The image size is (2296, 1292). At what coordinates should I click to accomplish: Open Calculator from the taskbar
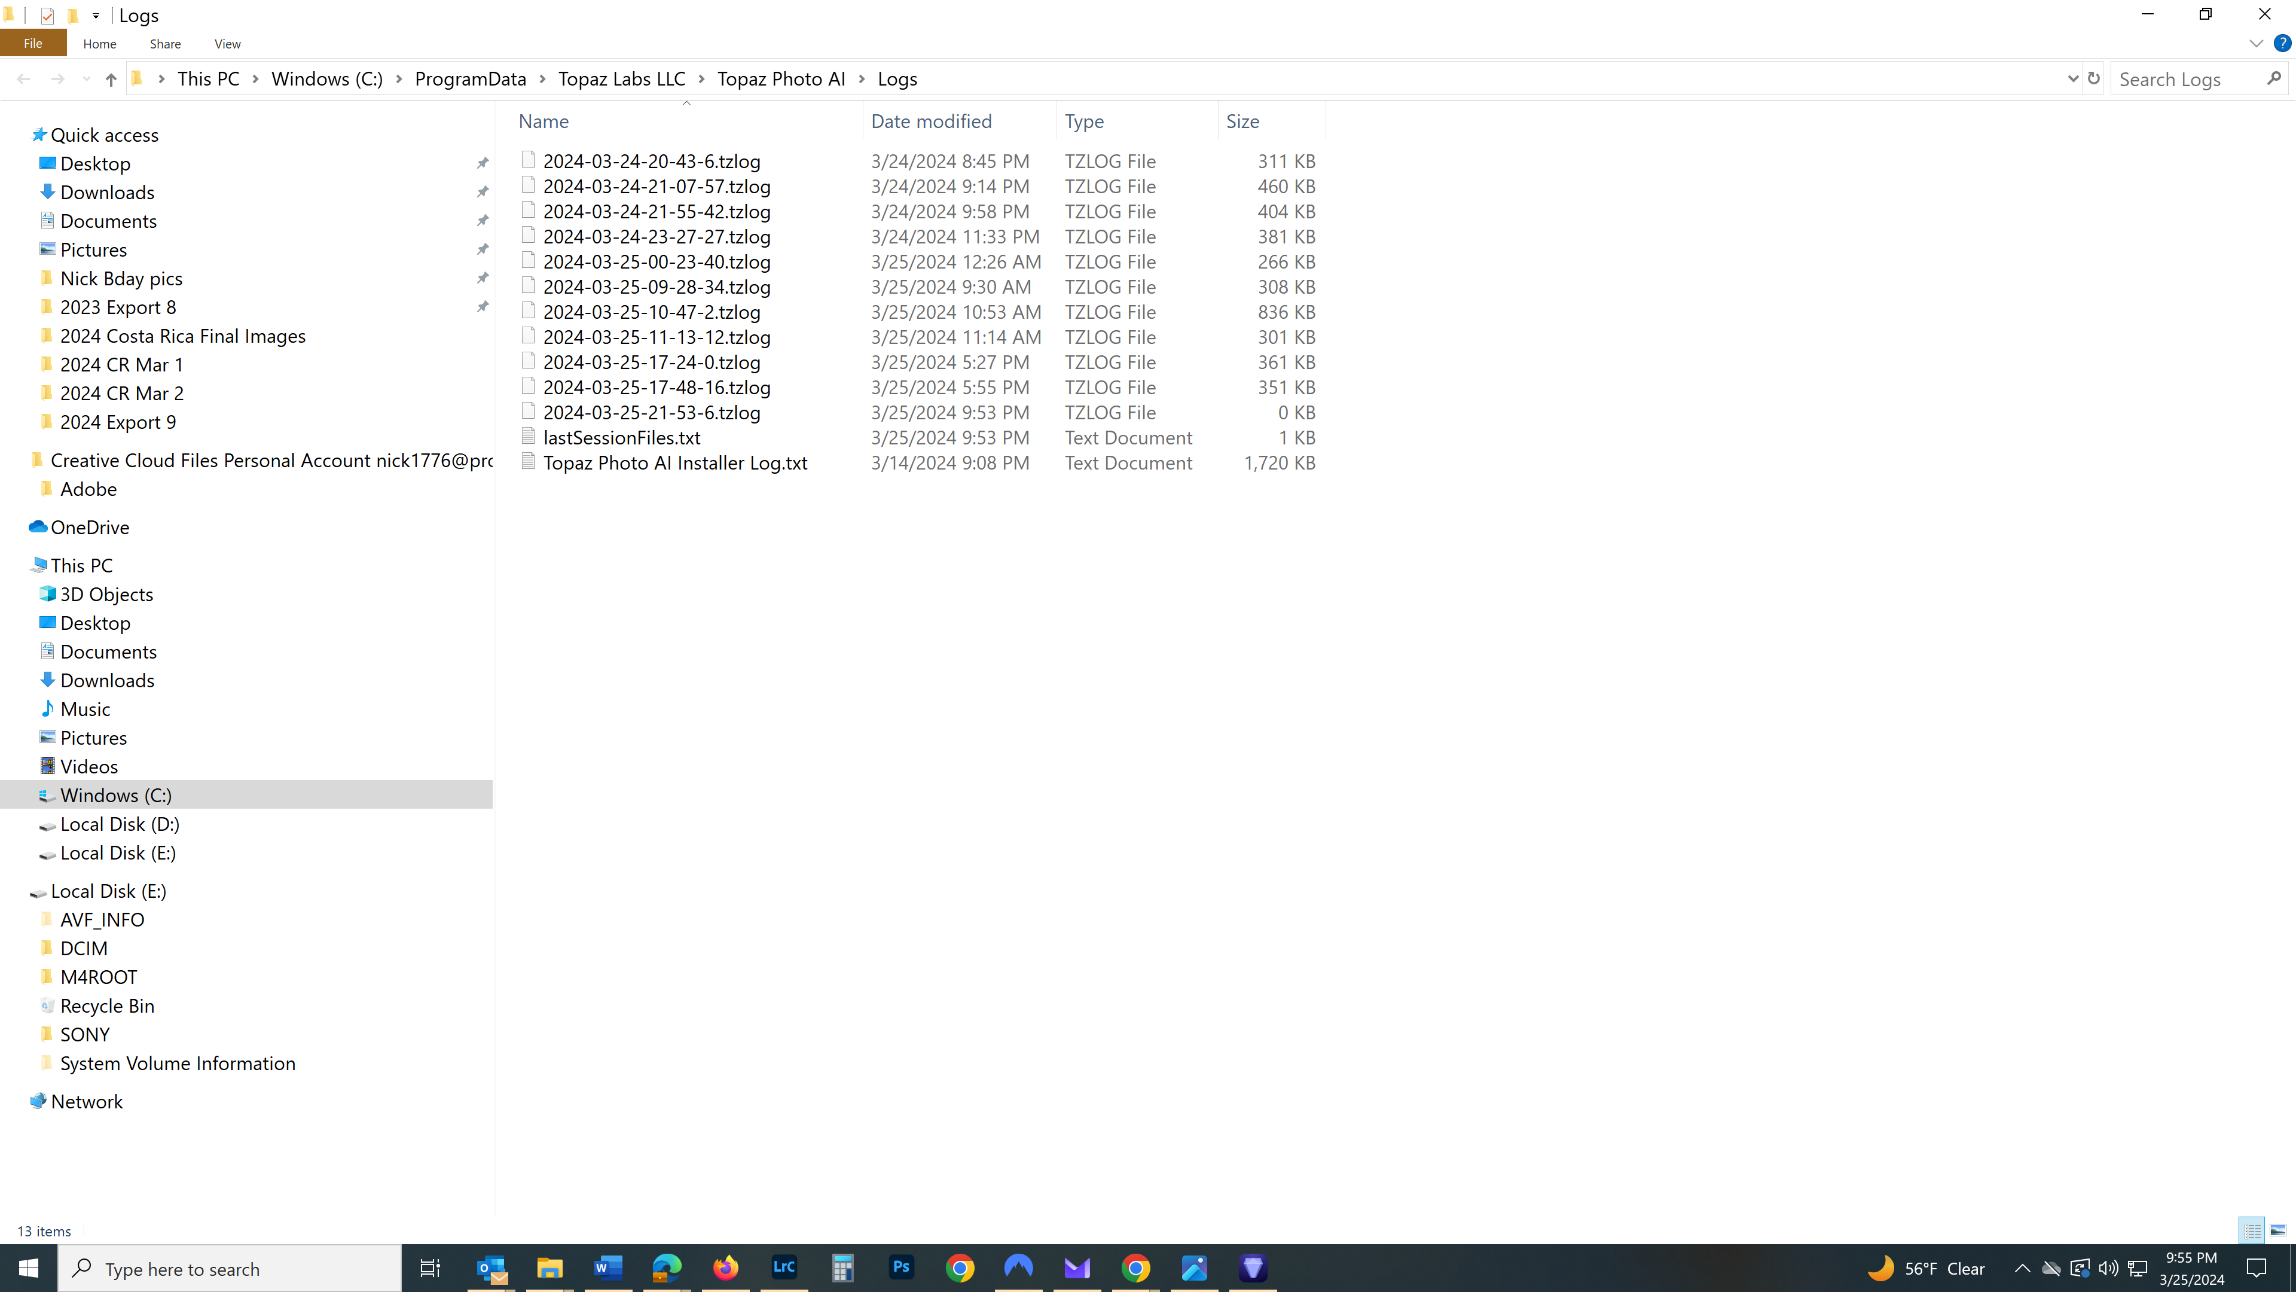(842, 1267)
